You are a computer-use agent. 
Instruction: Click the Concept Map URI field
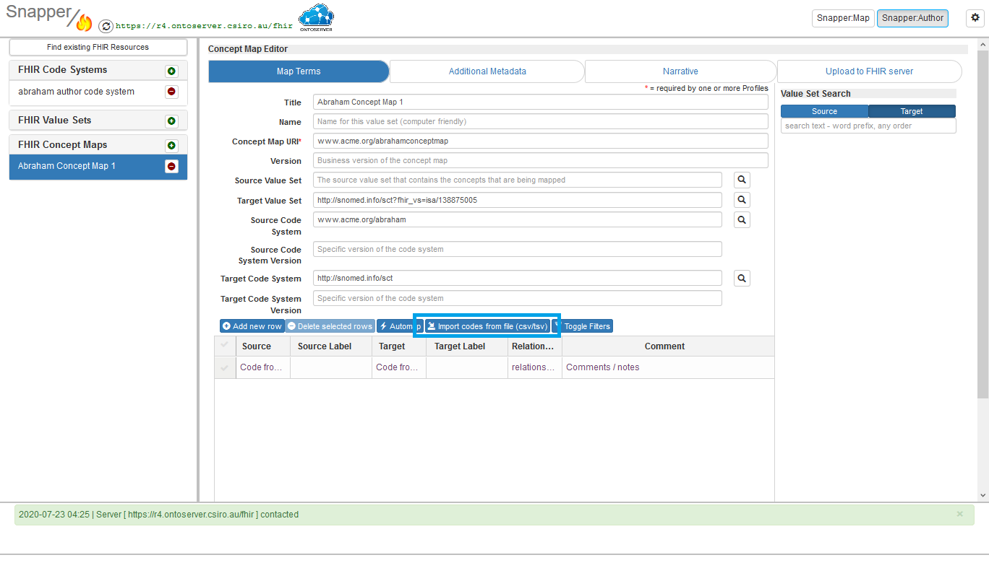pyautogui.click(x=541, y=141)
